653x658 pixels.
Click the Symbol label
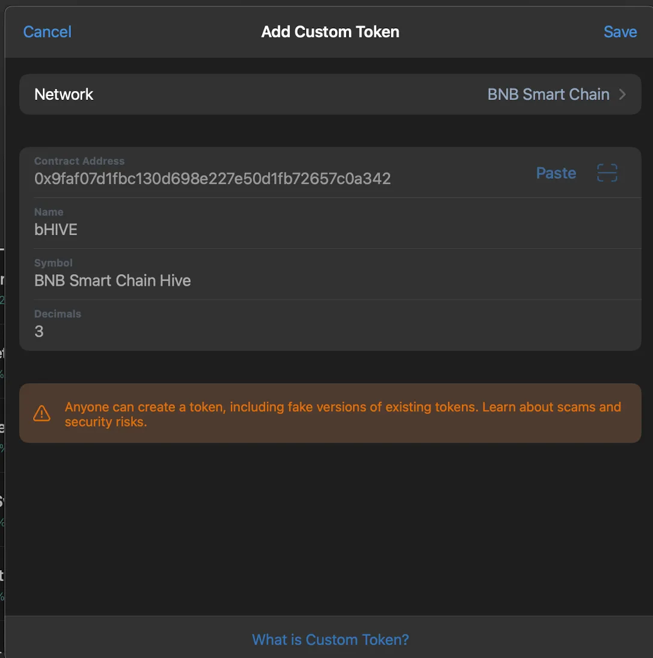54,263
